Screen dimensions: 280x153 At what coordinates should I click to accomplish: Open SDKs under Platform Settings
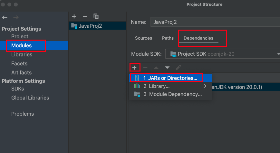17,89
